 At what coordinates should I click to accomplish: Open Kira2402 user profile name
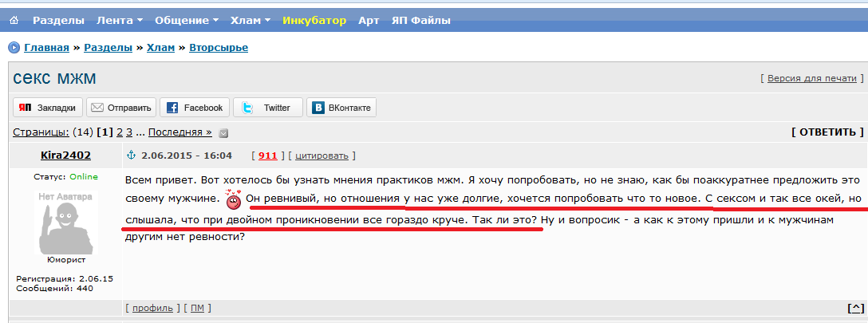coord(66,156)
